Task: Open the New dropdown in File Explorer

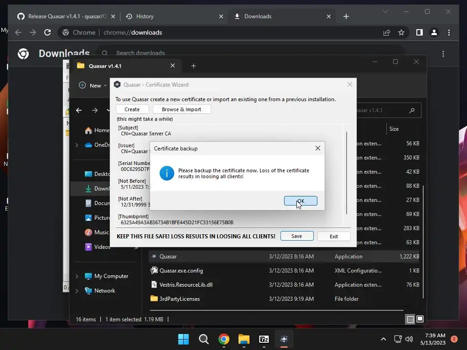Action: 93,85
